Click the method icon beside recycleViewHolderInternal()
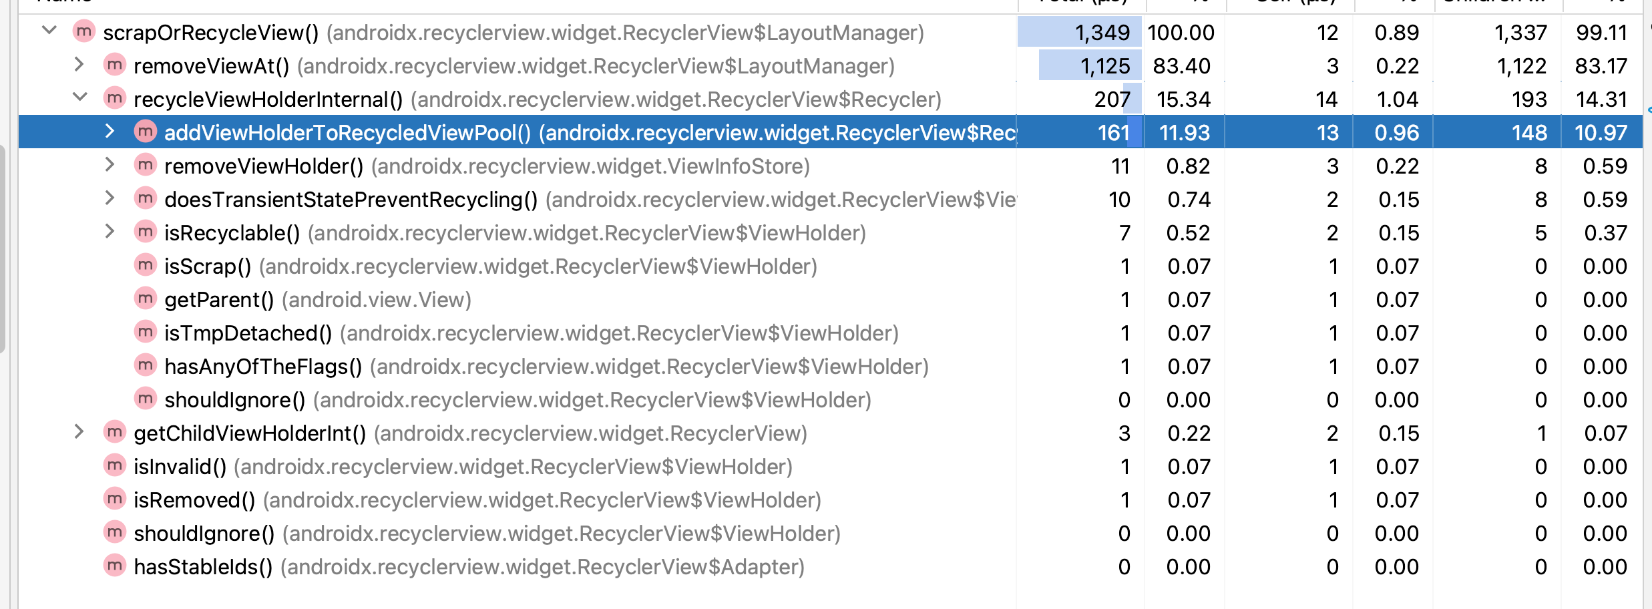The width and height of the screenshot is (1652, 609). [115, 98]
